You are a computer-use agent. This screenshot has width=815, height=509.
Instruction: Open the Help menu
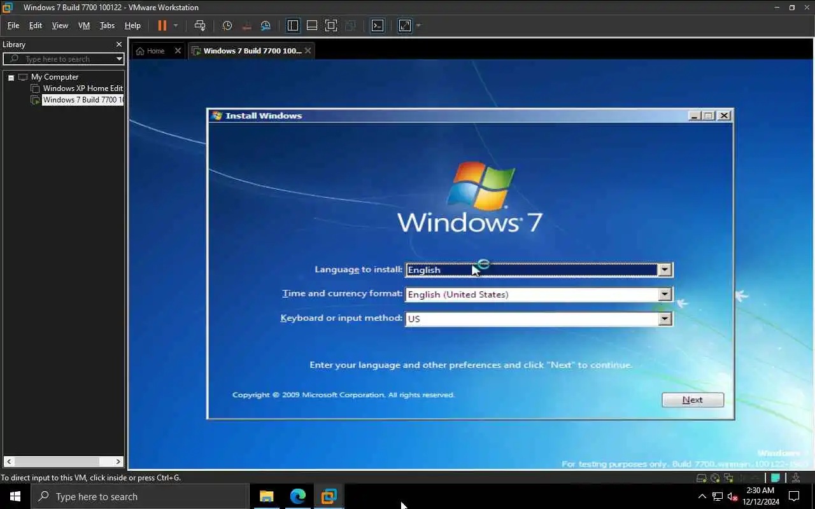point(132,25)
